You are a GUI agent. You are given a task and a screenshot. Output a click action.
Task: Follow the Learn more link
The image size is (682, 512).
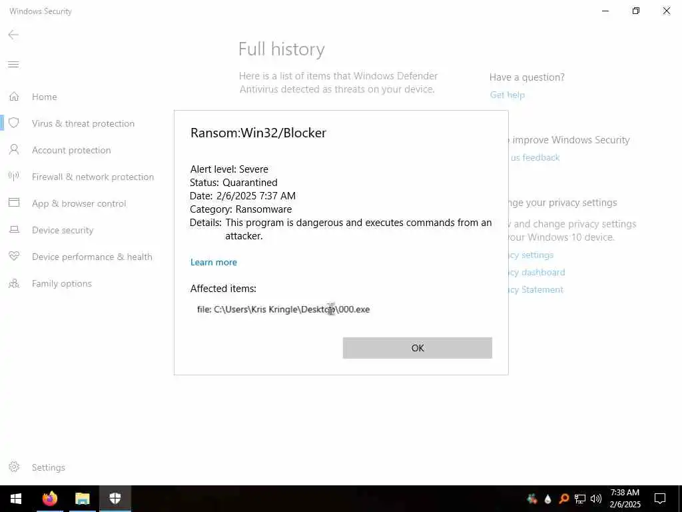[x=214, y=262]
